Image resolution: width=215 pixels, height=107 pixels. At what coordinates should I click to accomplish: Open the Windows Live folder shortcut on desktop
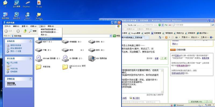pos(39,16)
